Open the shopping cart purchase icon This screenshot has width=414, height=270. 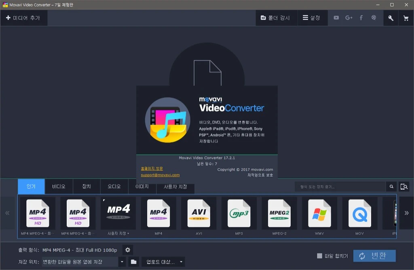click(x=406, y=18)
